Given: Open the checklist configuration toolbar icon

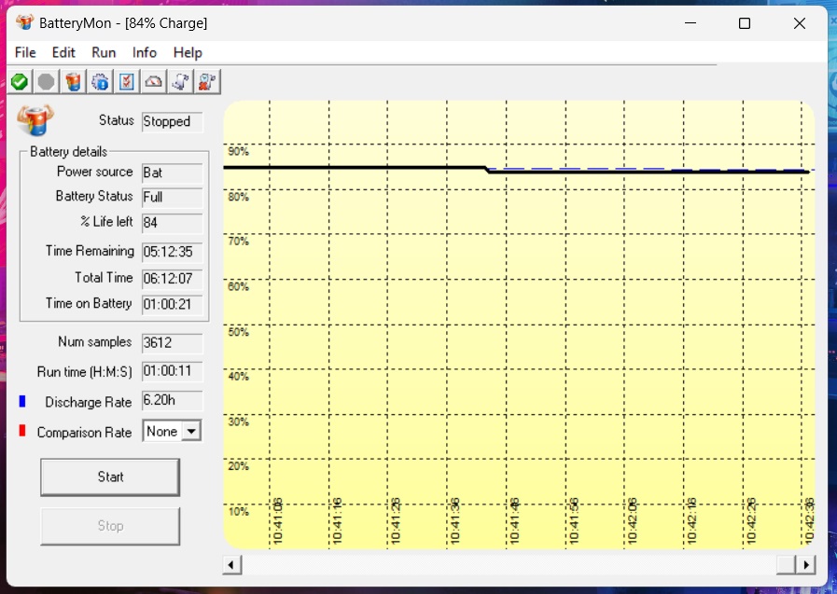Looking at the screenshot, I should [127, 82].
